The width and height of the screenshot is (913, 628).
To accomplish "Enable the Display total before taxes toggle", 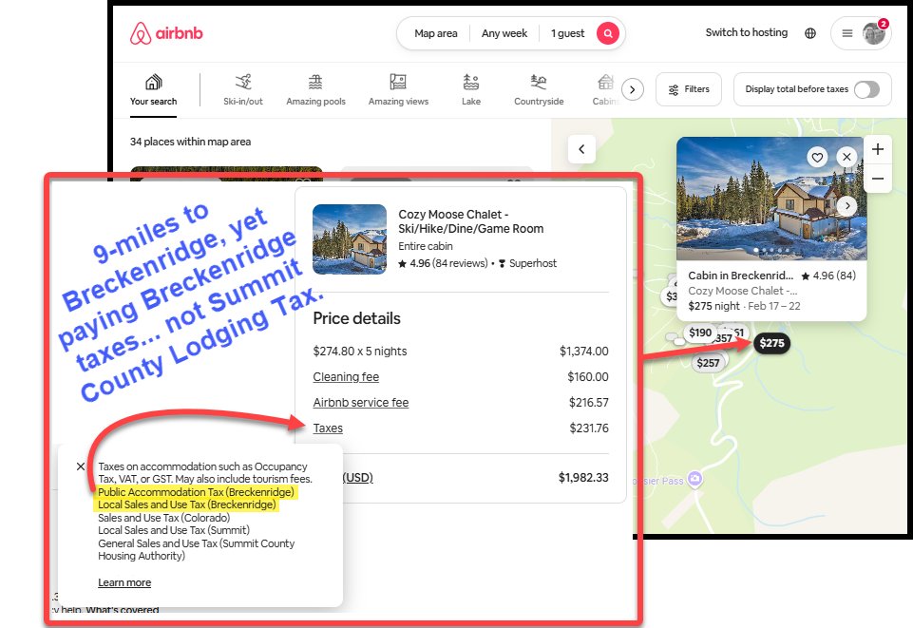I will [x=867, y=88].
